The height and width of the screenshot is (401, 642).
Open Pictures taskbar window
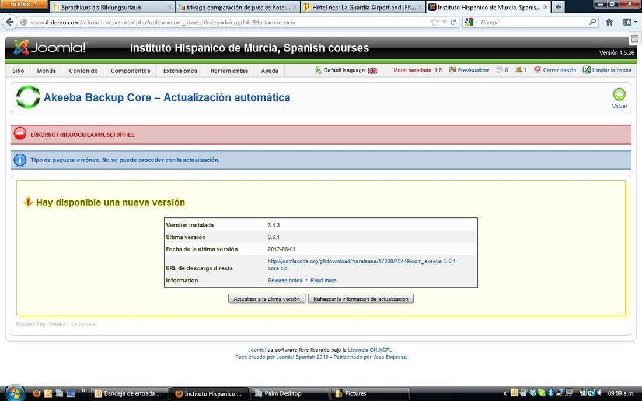tap(370, 393)
